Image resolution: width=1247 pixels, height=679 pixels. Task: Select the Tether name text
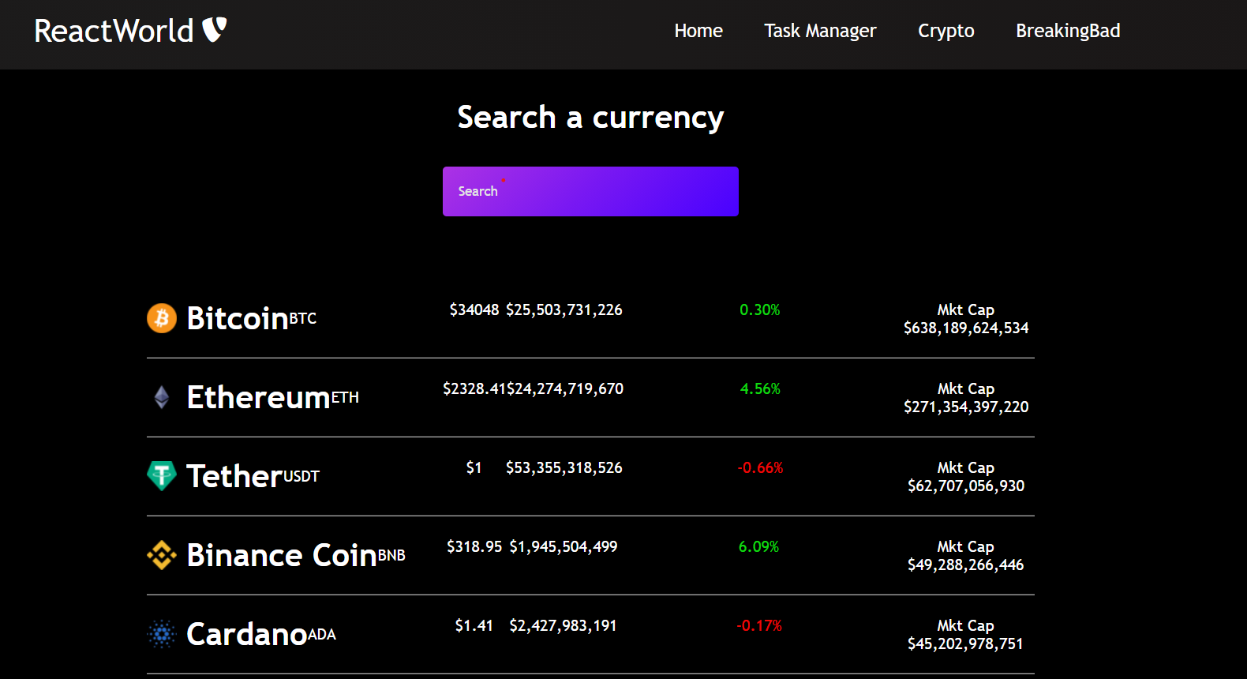[x=234, y=476]
